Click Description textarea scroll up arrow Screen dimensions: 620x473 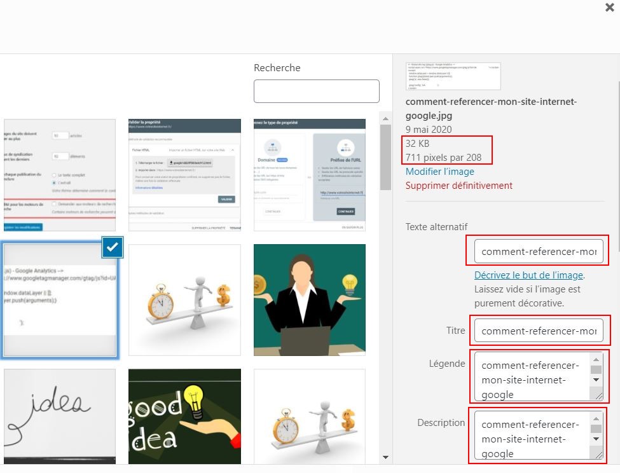pyautogui.click(x=596, y=418)
